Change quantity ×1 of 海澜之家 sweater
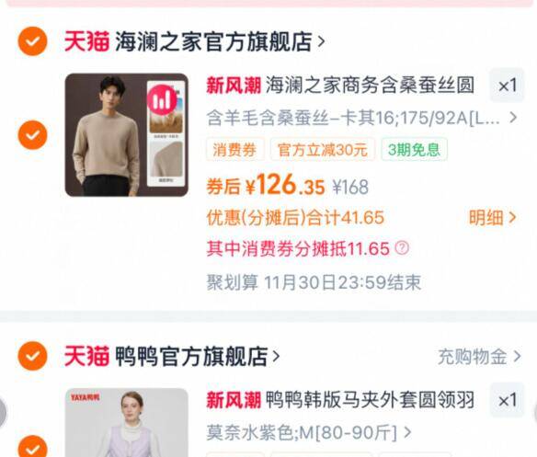This screenshot has height=457, width=537. pos(508,85)
